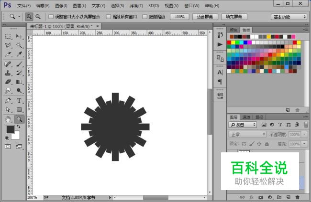Open the 基本功能 workspace dropdown
The image size is (311, 202).
coord(289,17)
